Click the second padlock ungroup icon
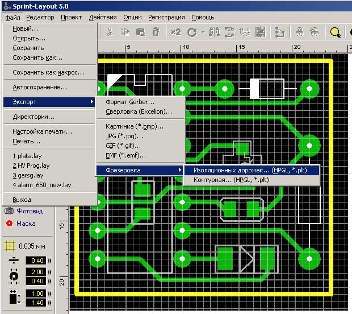352x314 pixels. click(315, 32)
